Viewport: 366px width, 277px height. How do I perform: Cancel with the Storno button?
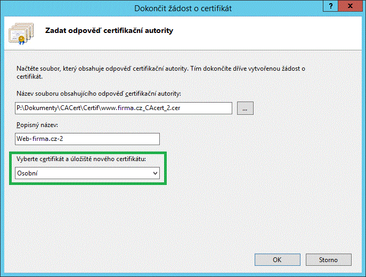pos(328,260)
